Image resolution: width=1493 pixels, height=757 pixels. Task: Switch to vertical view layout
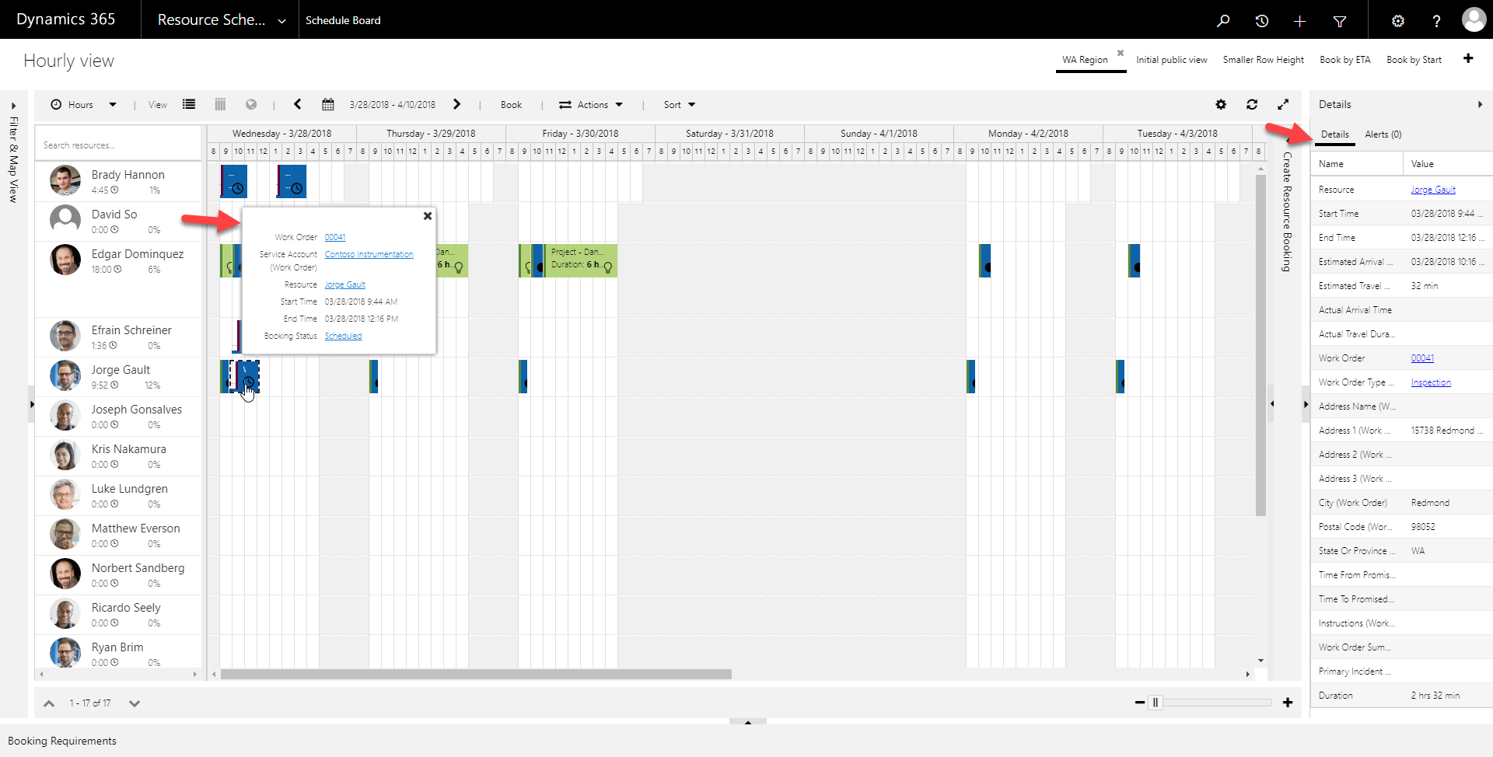click(x=220, y=105)
